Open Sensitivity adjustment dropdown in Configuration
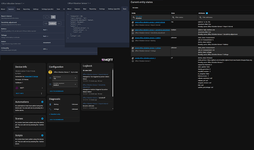Viewport: 254px width, 150px height. [64, 84]
